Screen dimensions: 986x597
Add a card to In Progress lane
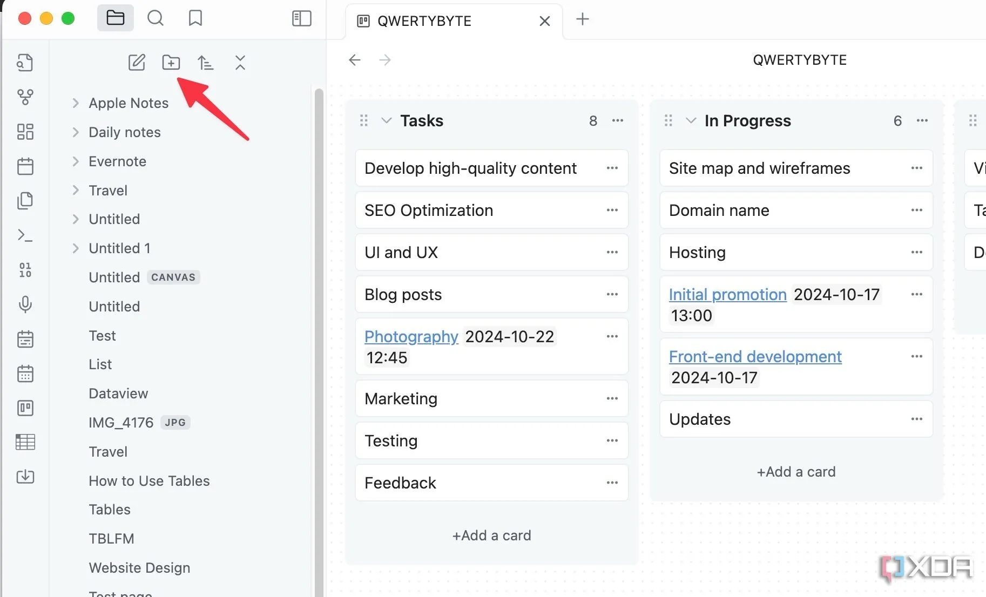point(796,472)
